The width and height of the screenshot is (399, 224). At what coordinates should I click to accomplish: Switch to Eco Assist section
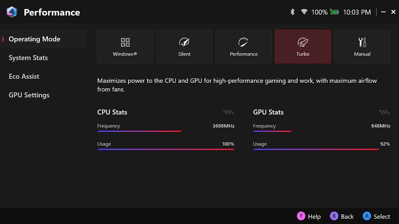(x=24, y=77)
